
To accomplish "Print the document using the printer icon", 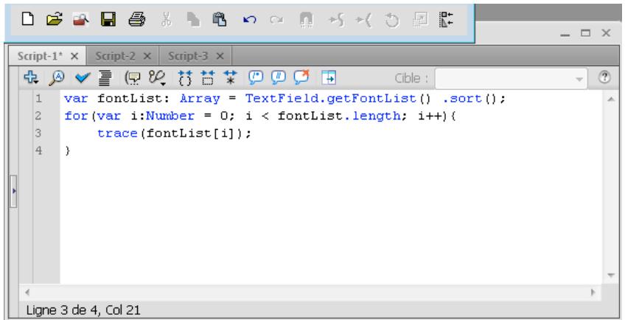I will (x=137, y=18).
